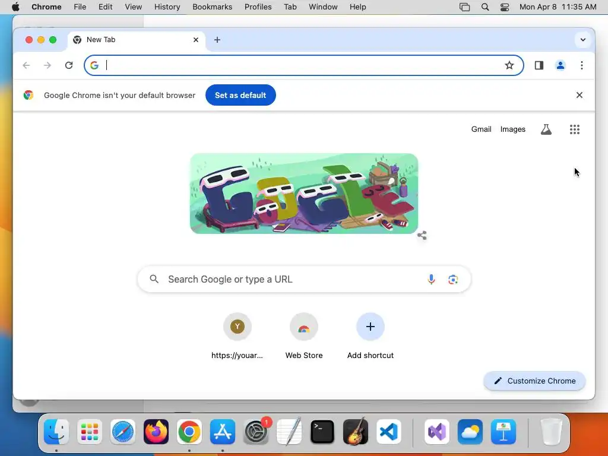Open the Chrome application menu

click(46, 7)
